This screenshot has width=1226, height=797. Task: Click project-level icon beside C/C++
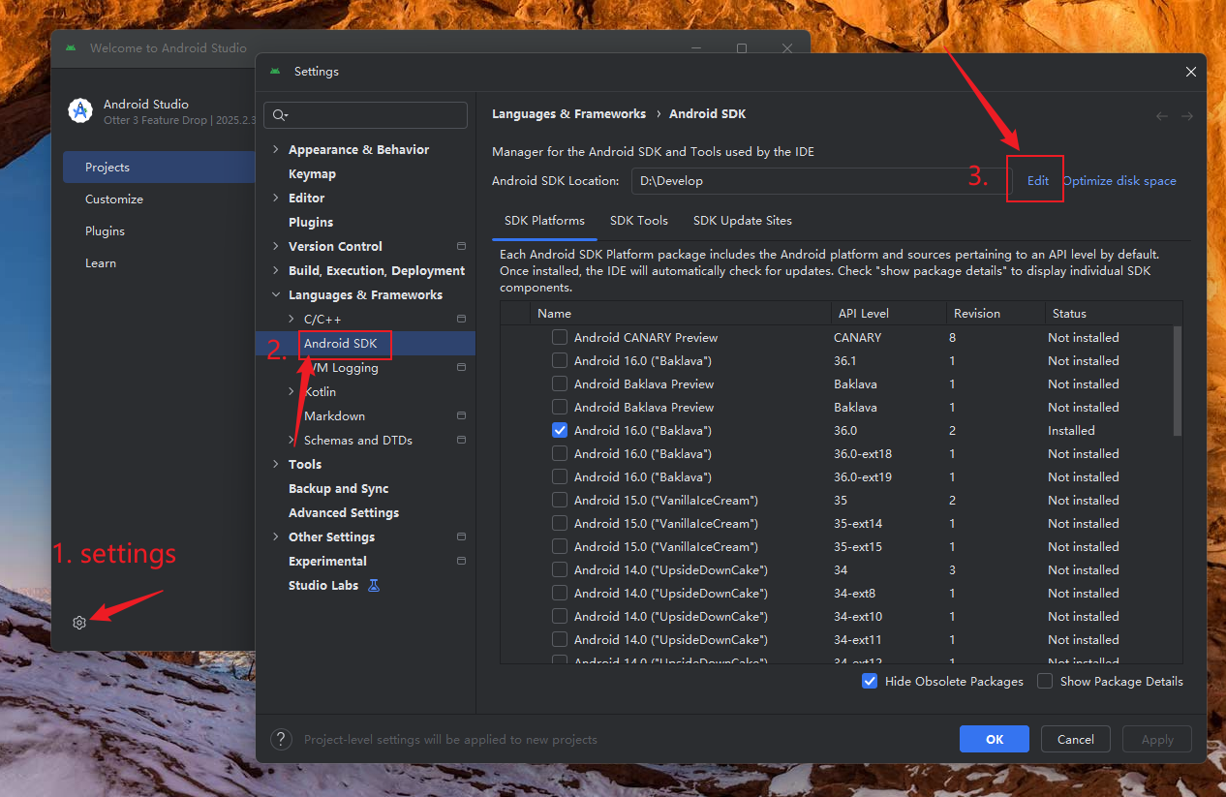[x=461, y=319]
